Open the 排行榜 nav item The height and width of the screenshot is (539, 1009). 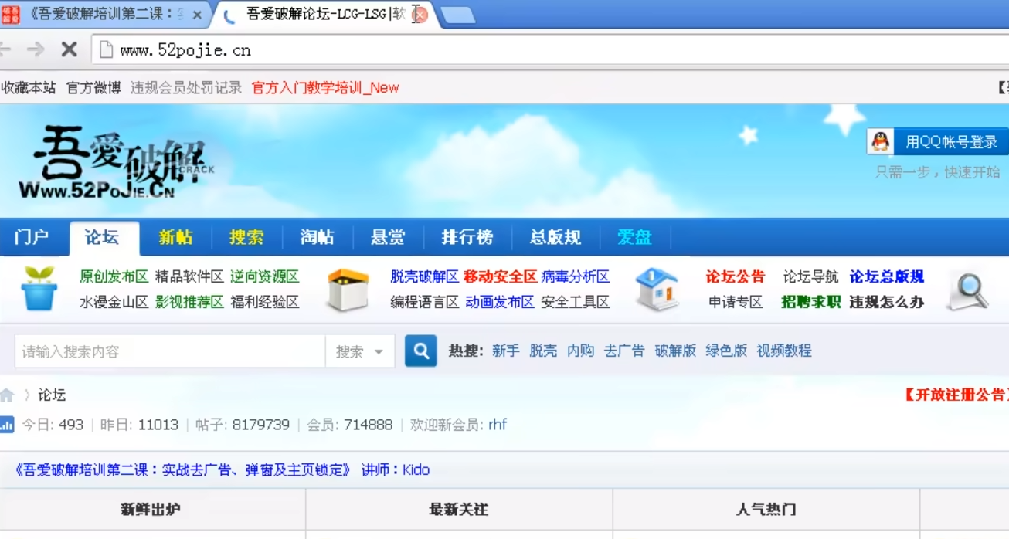pos(467,237)
